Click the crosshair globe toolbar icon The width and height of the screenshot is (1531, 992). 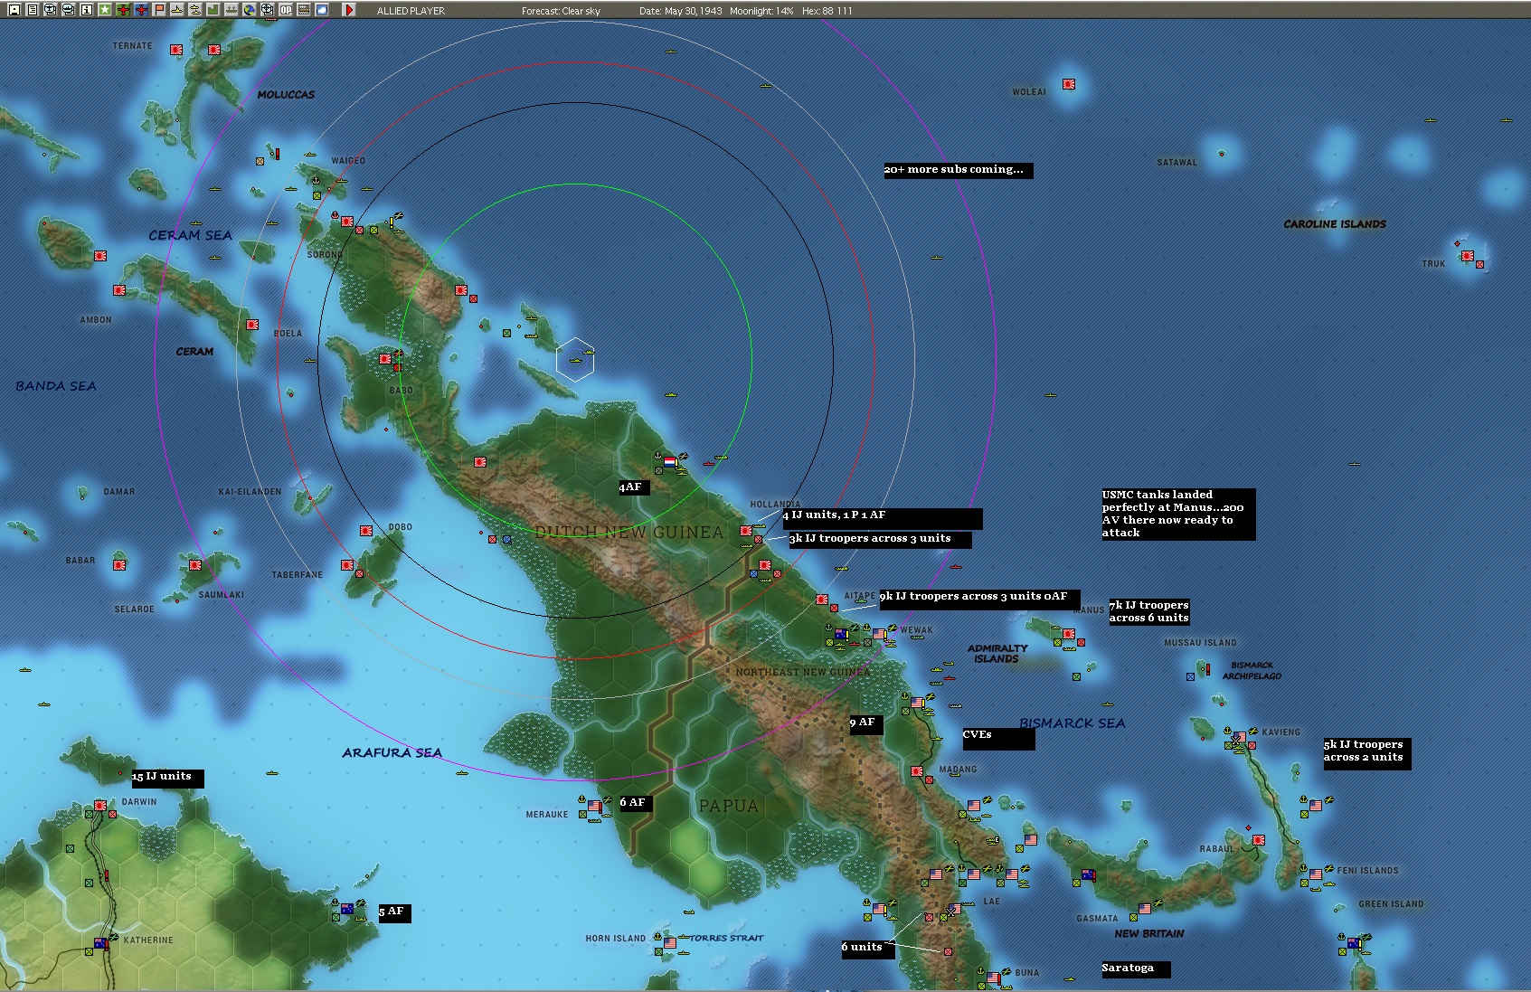click(268, 10)
